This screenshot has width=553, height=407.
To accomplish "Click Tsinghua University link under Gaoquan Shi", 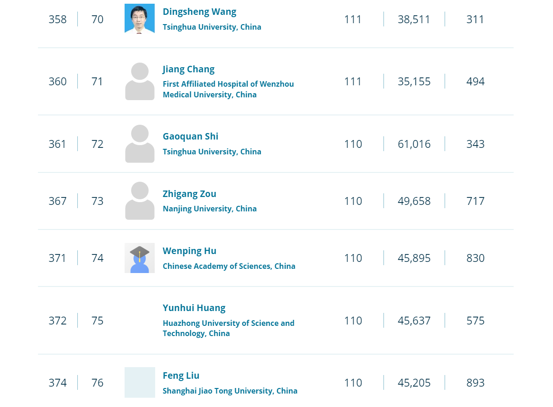I will (x=212, y=152).
